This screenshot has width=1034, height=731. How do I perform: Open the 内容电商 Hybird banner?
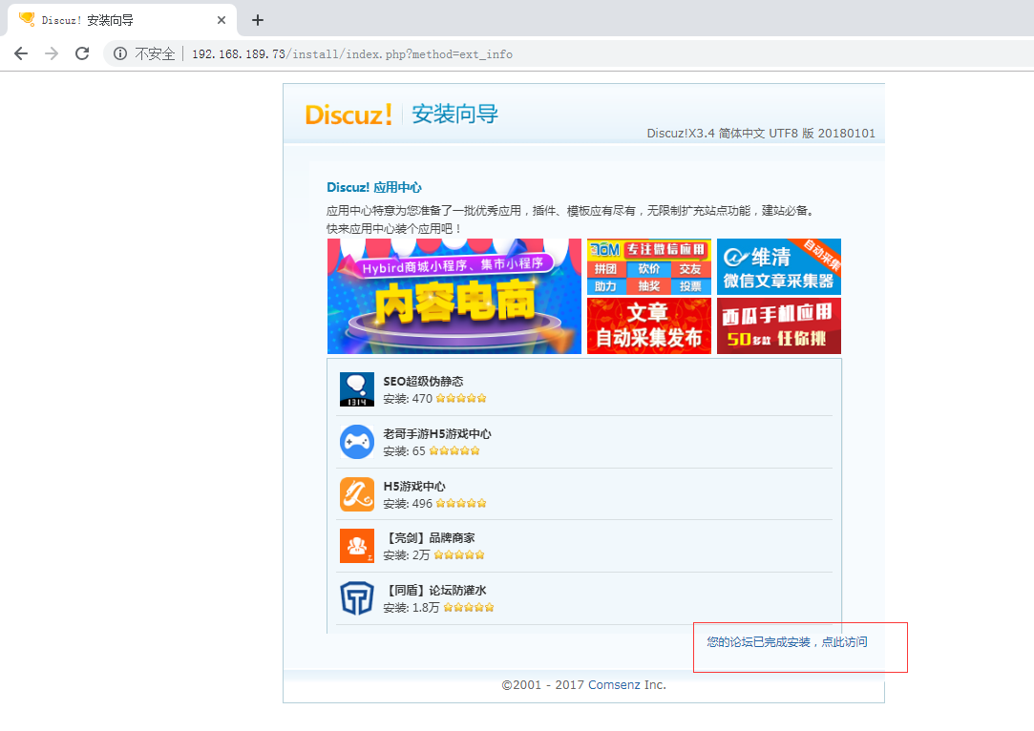pos(454,296)
